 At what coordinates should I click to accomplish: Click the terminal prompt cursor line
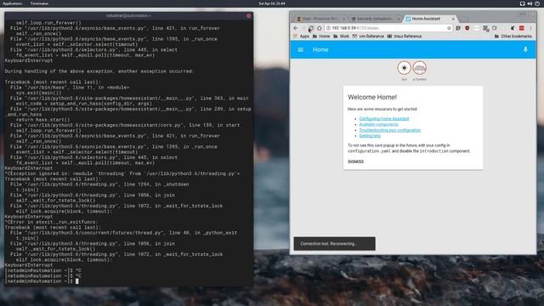coord(42,281)
